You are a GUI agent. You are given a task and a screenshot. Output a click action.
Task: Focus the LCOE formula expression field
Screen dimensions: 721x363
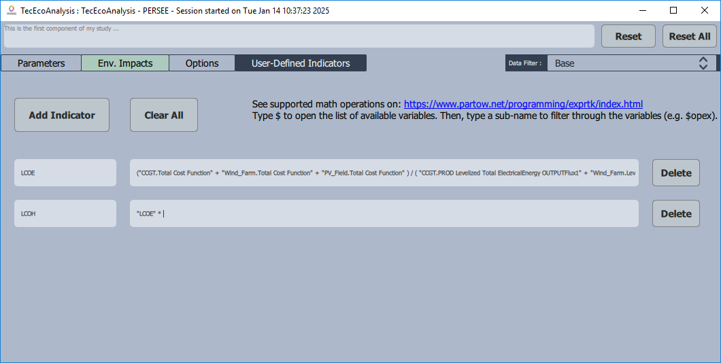click(x=384, y=173)
